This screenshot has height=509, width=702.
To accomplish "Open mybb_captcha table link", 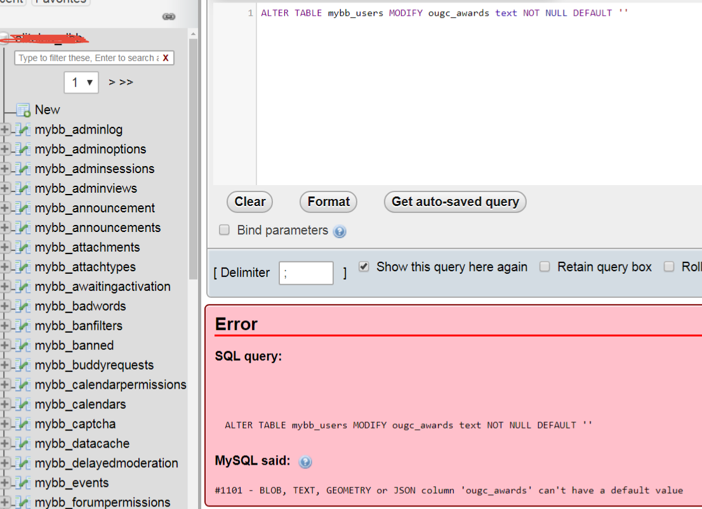I will click(x=75, y=424).
